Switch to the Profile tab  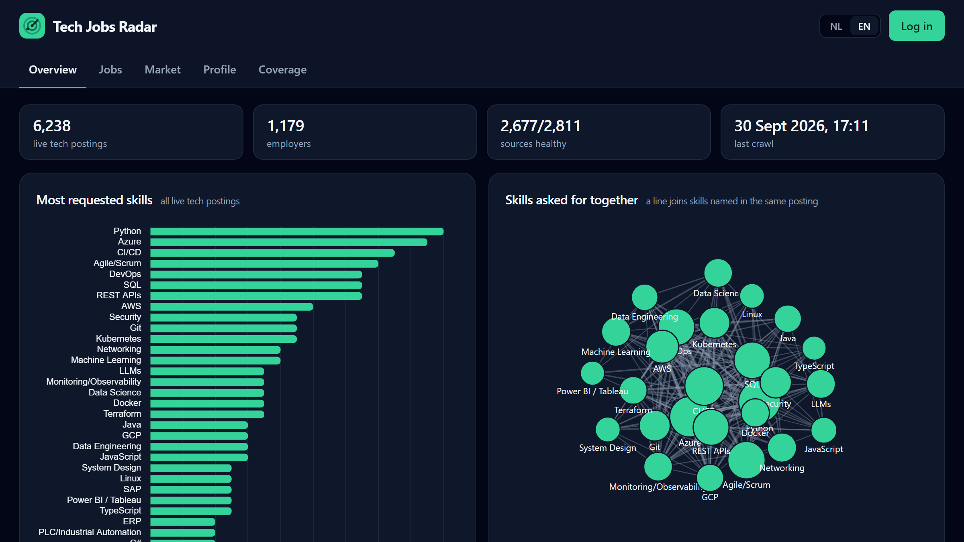220,70
